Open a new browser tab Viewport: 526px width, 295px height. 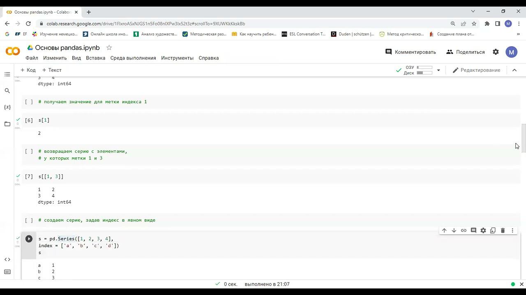[89, 12]
